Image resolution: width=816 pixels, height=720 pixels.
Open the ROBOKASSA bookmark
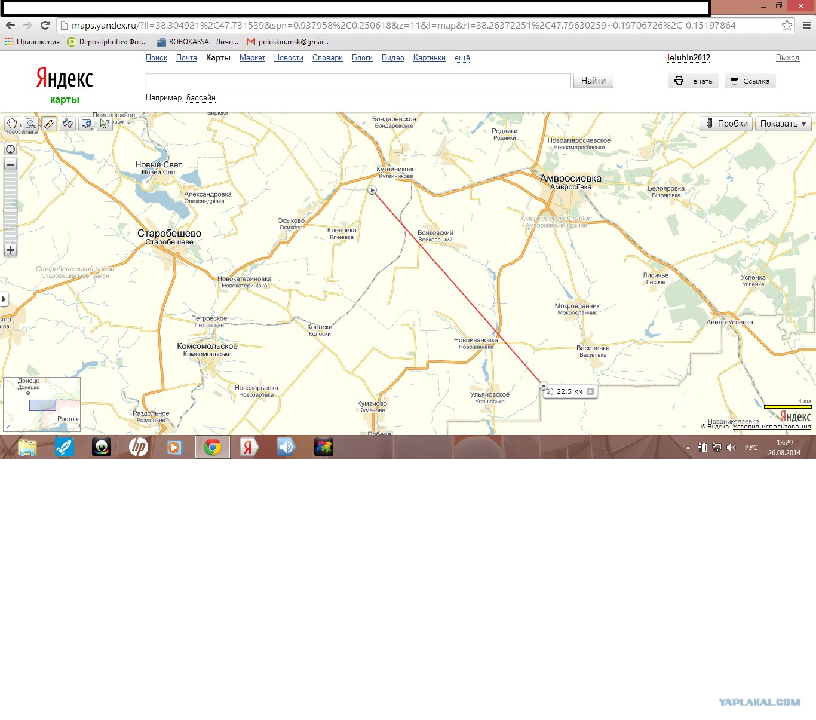tap(197, 42)
